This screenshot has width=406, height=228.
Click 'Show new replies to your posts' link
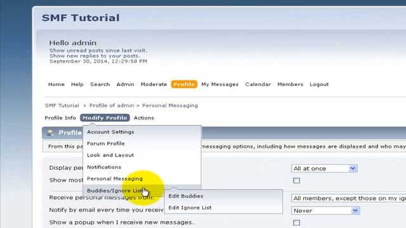[95, 56]
